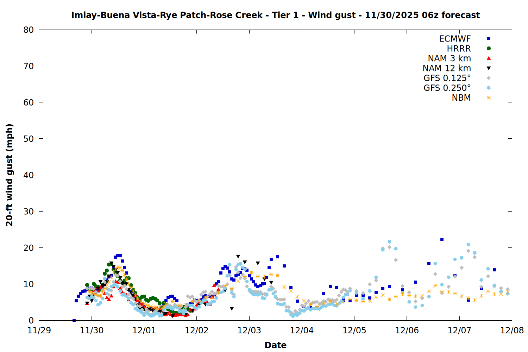
Task: Select the HRRR legend label text
Action: [x=459, y=49]
